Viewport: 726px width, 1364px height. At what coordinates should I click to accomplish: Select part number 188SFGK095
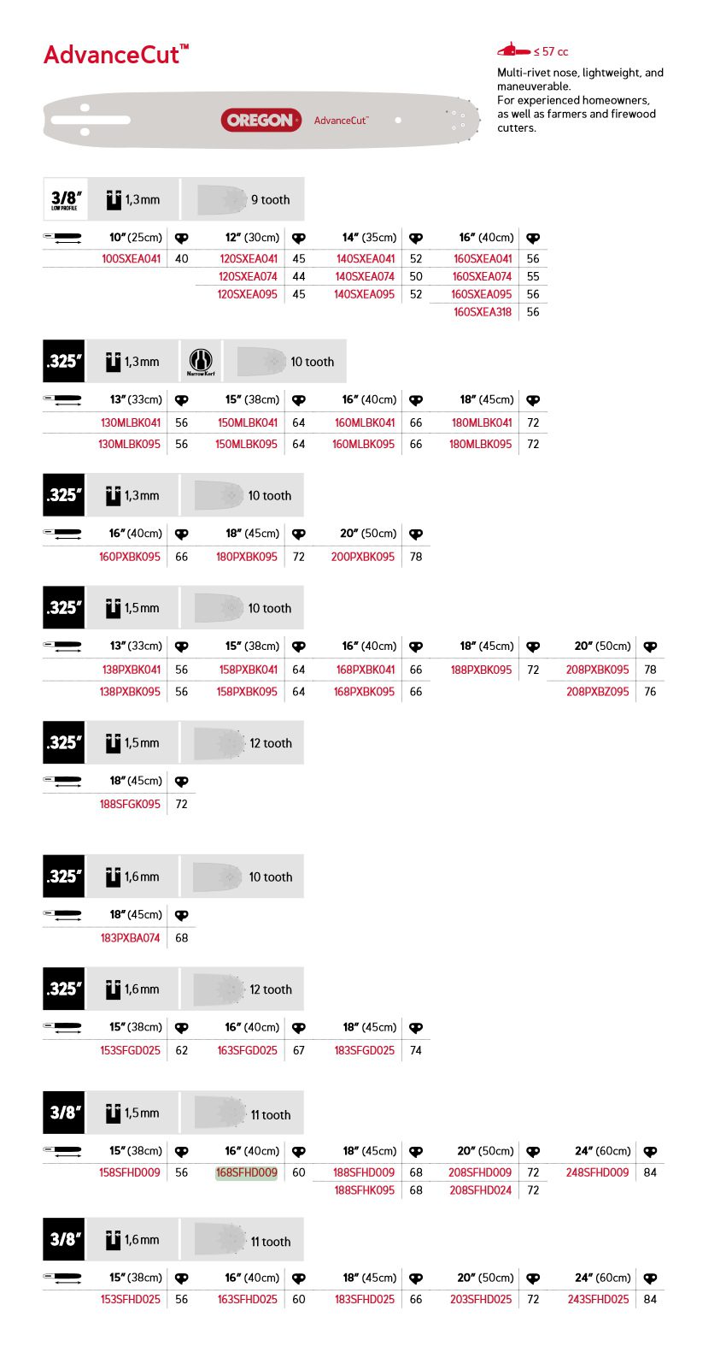(130, 804)
